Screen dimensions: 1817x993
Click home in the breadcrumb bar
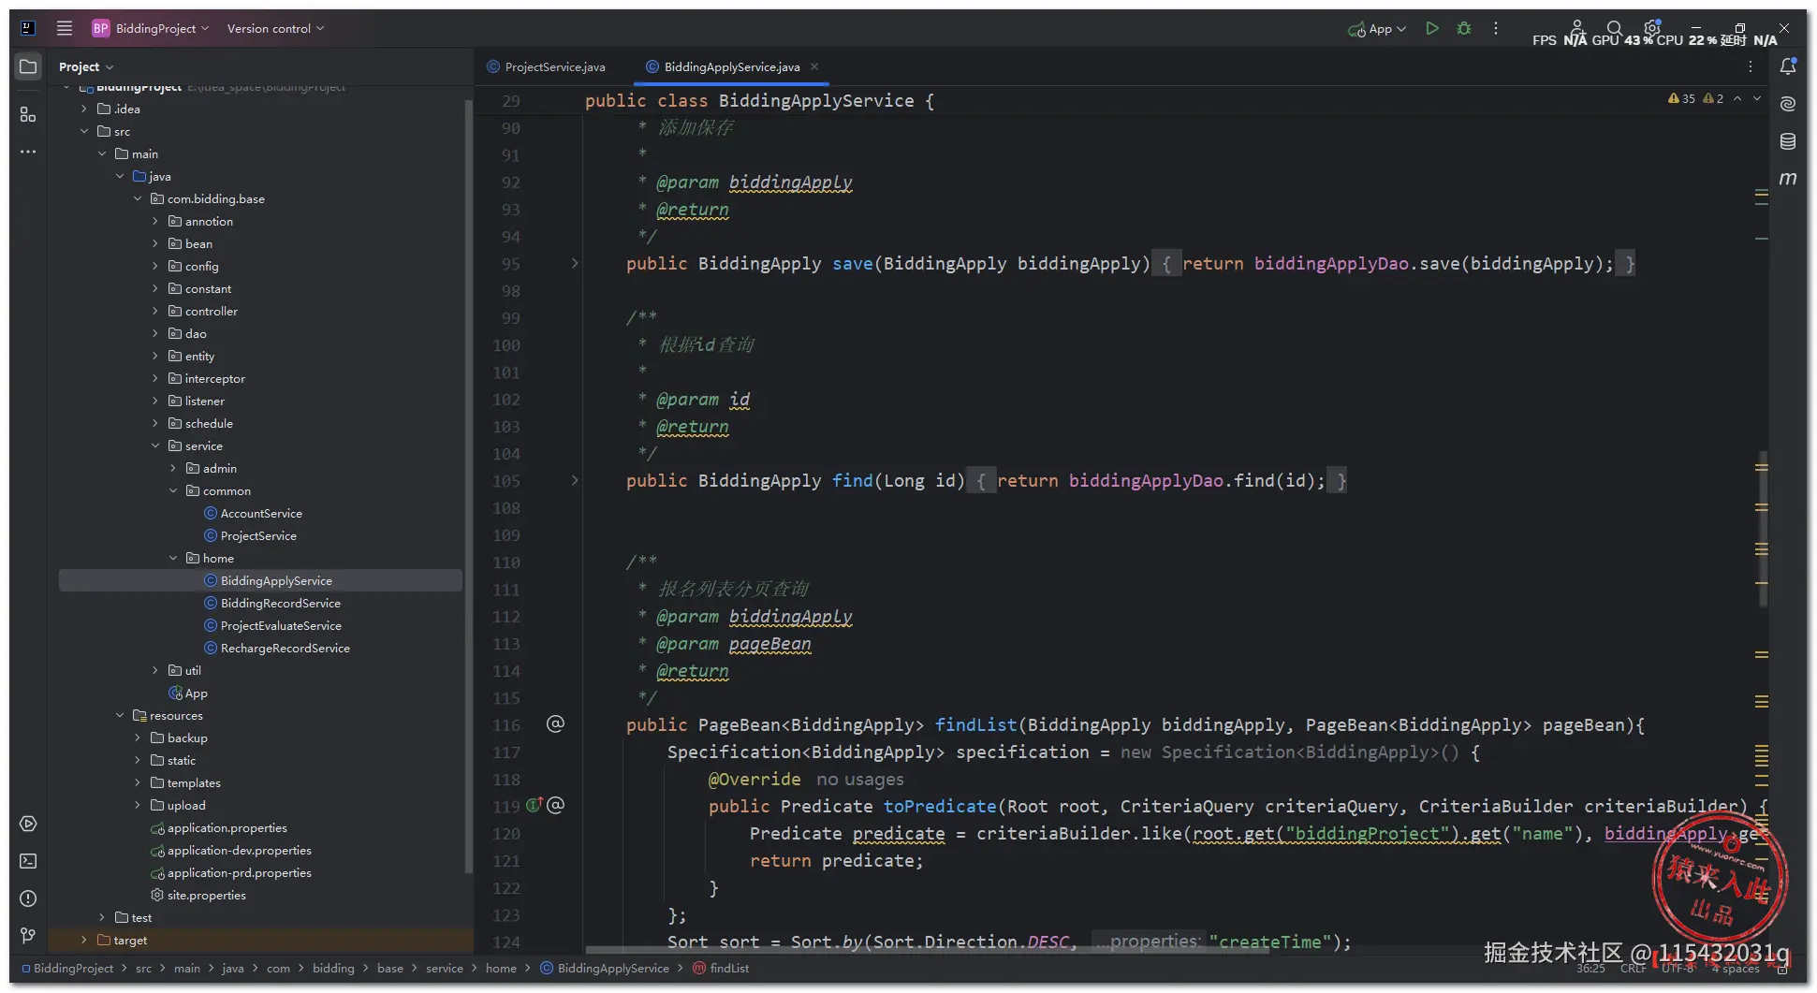(501, 968)
